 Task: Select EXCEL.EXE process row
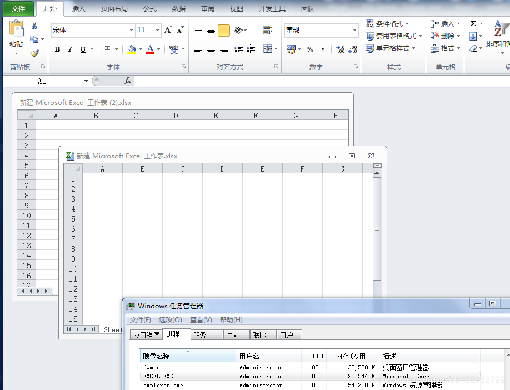310,376
